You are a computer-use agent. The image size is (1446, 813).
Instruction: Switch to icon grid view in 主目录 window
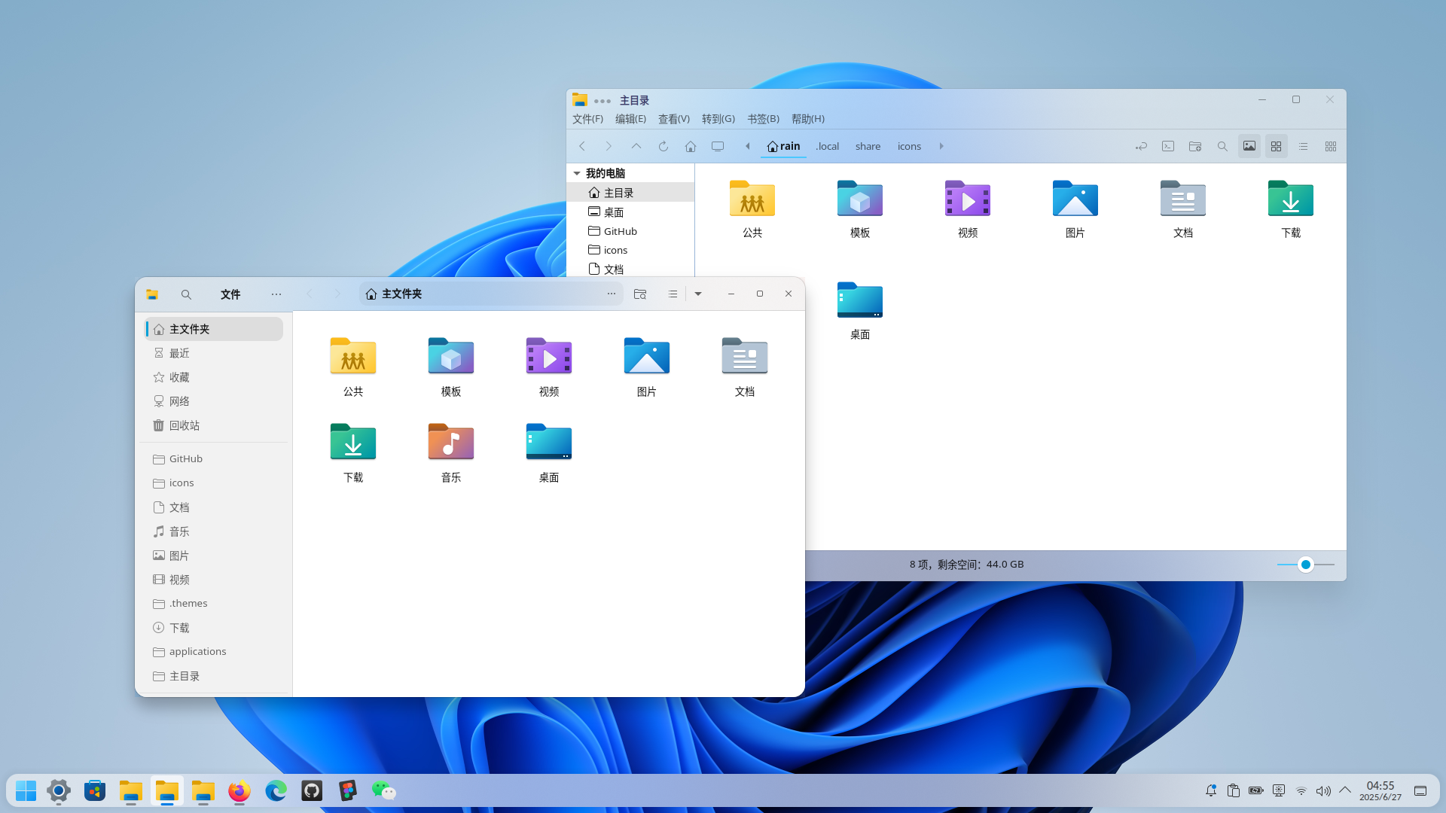point(1277,146)
